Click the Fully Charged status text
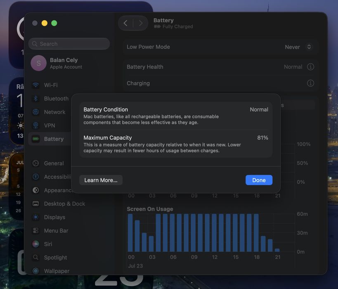The height and width of the screenshot is (289, 338). coord(178,26)
